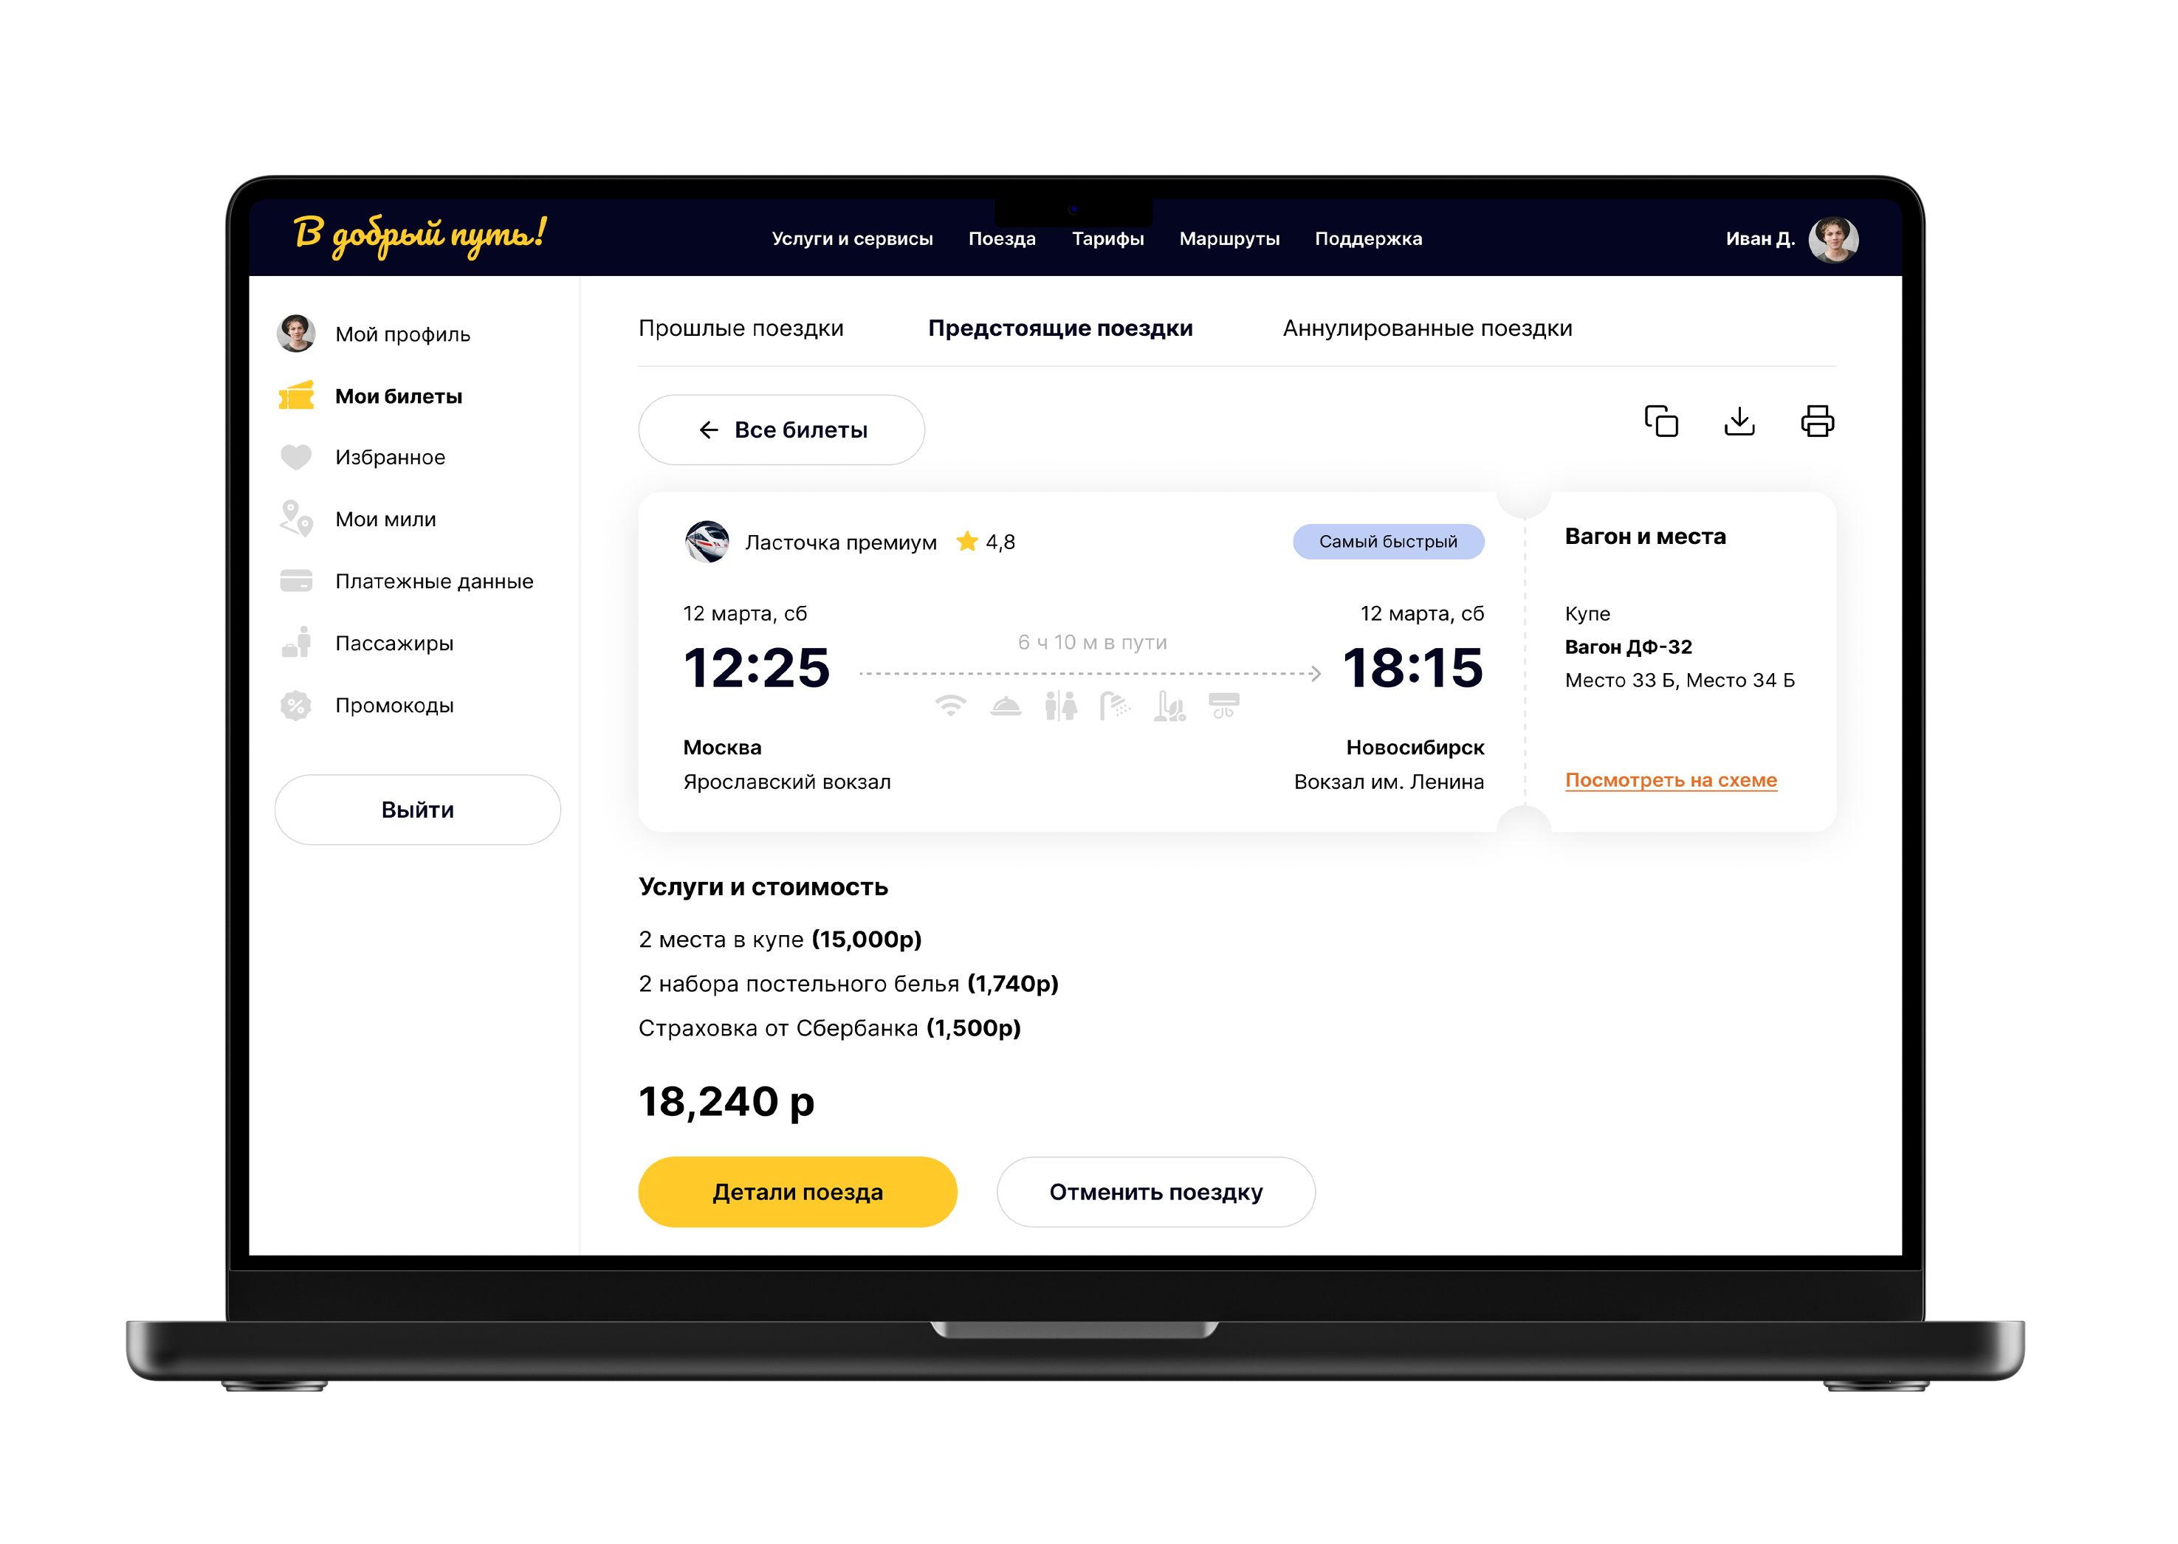The height and width of the screenshot is (1544, 2178).
Task: Print the ticket with the printer icon
Action: [1816, 421]
